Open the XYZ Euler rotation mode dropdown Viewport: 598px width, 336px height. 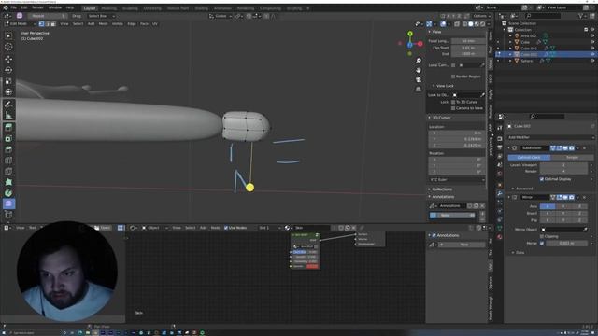tap(457, 180)
